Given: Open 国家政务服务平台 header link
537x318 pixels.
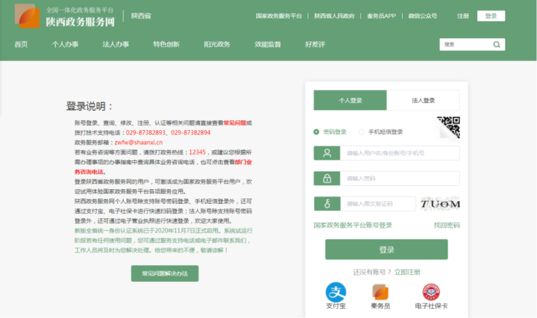Looking at the screenshot, I should coord(279,15).
